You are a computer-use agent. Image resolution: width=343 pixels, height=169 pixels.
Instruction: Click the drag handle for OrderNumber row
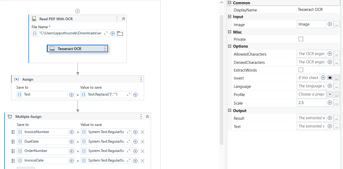click(x=13, y=151)
